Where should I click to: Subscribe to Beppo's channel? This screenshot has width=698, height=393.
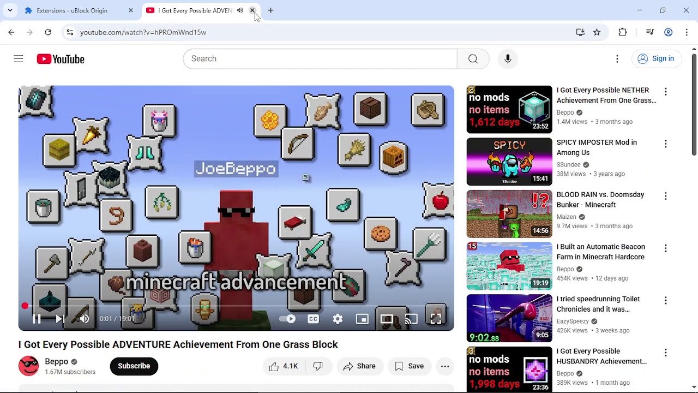coord(134,366)
